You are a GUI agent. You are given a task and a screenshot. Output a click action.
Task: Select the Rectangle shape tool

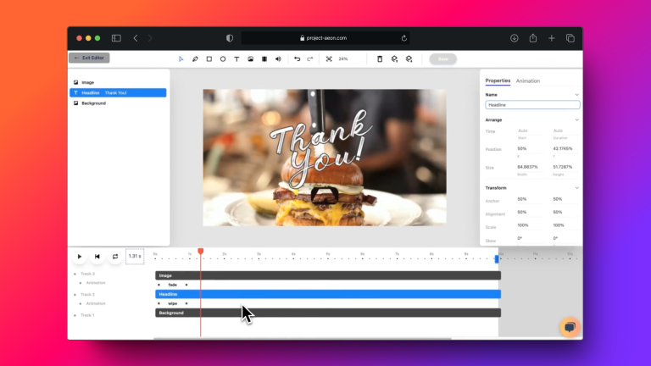pyautogui.click(x=209, y=59)
